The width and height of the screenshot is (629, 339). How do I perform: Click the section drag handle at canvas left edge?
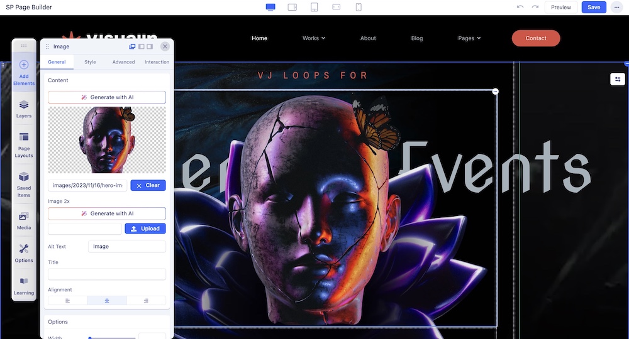pos(3,65)
